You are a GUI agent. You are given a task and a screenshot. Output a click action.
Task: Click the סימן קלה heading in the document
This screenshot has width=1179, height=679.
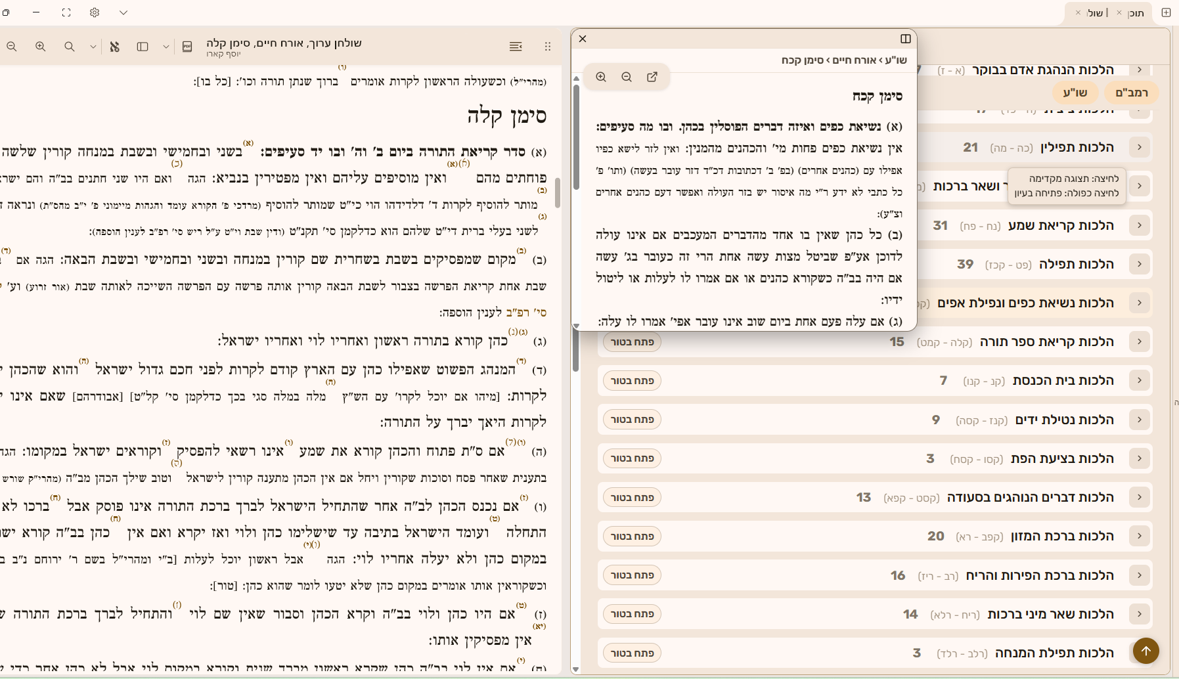pos(506,116)
